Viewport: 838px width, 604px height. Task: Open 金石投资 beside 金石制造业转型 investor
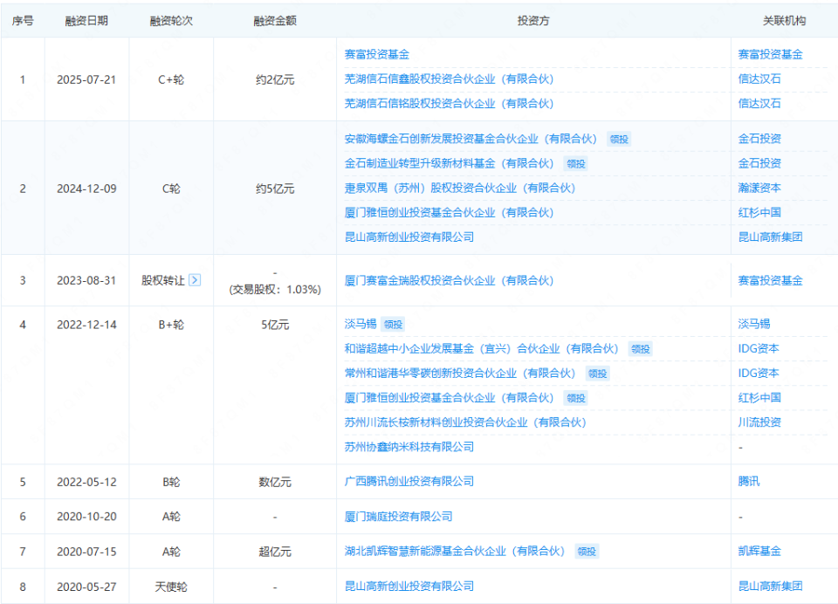click(759, 163)
